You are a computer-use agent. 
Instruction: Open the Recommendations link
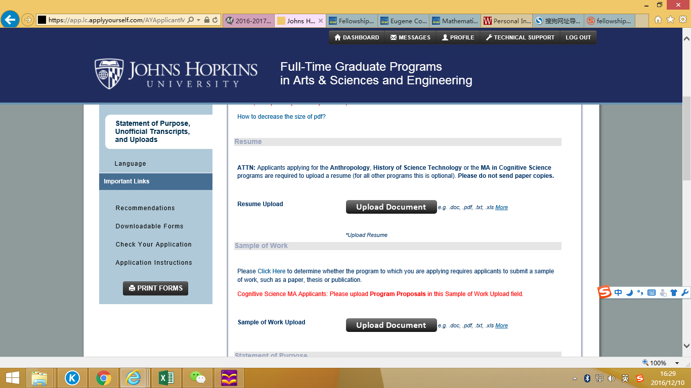[145, 208]
